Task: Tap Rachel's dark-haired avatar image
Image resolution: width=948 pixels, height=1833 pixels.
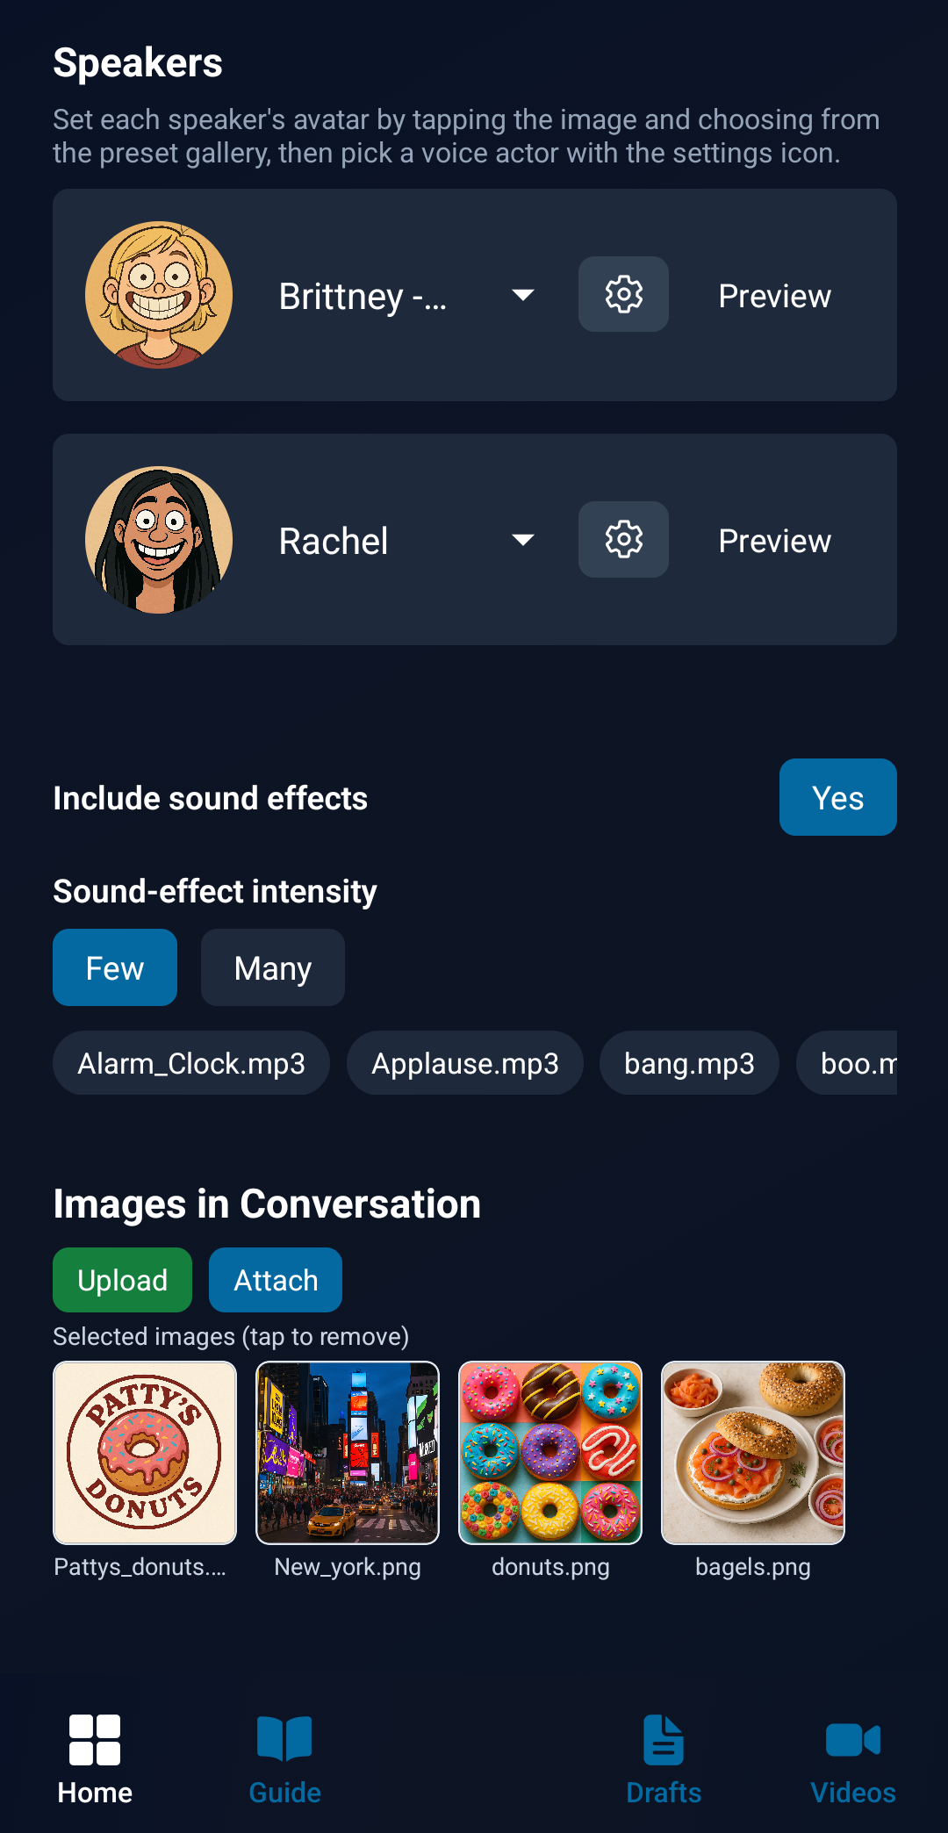Action: point(159,539)
